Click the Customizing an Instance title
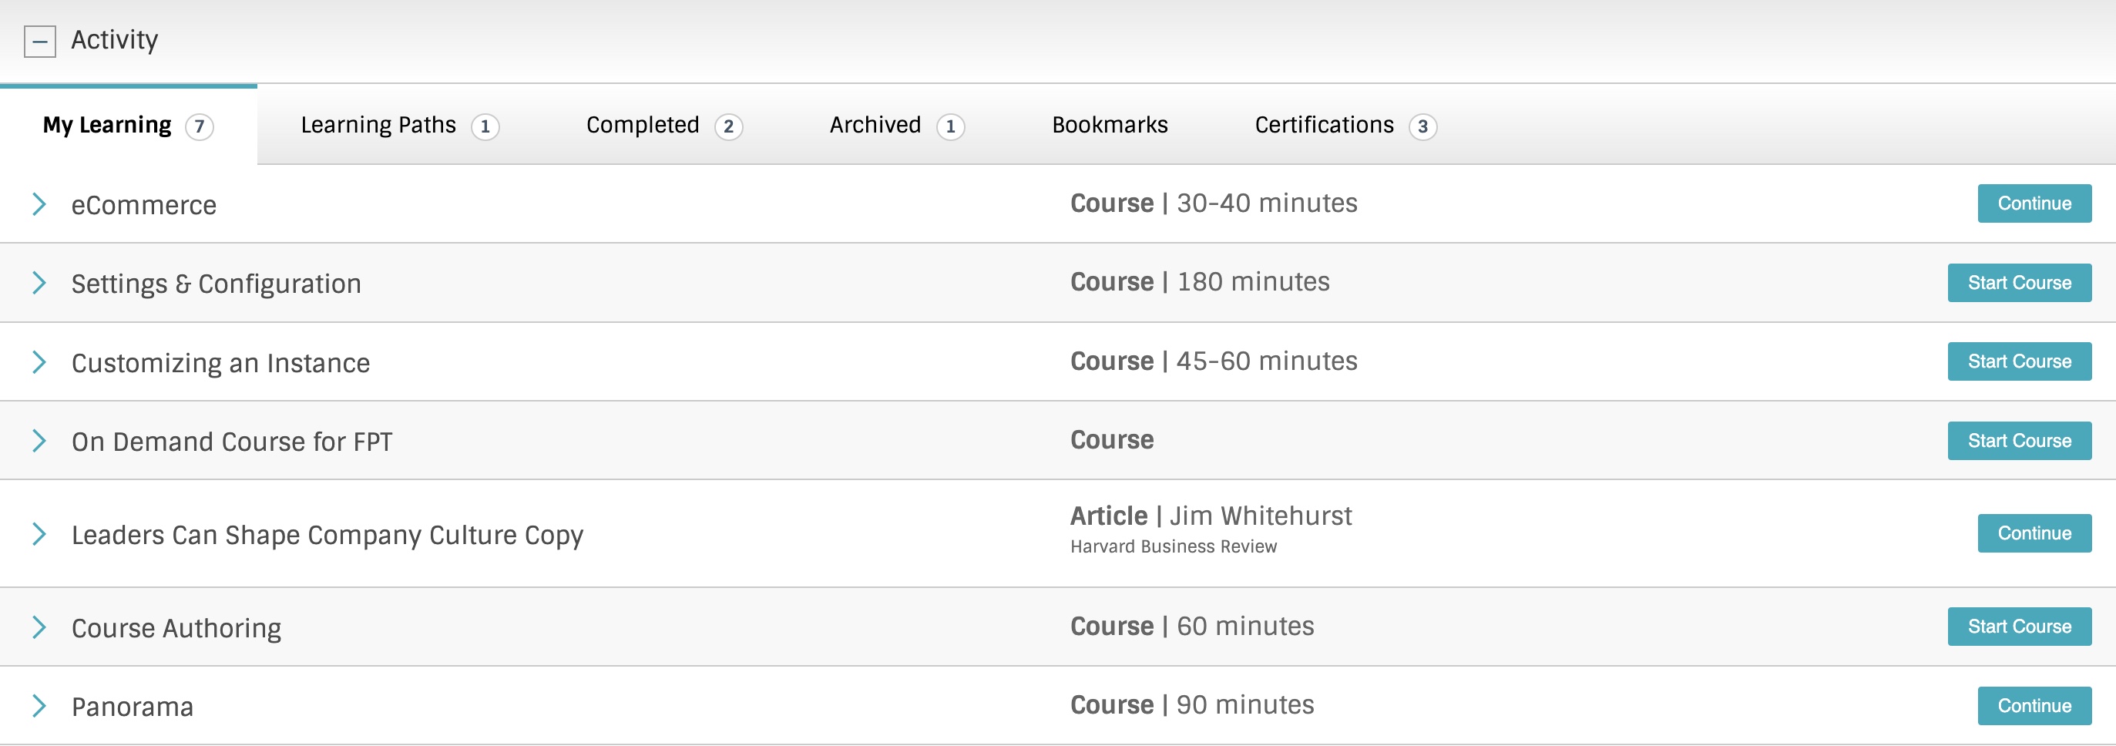The width and height of the screenshot is (2116, 746). pos(220,362)
